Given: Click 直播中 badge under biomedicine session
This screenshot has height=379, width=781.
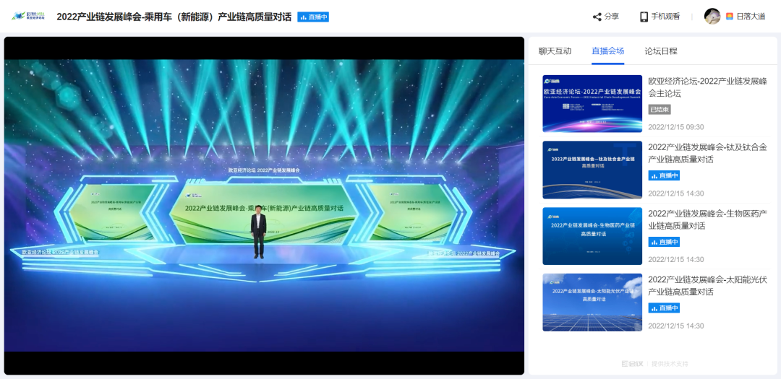Looking at the screenshot, I should [x=664, y=242].
